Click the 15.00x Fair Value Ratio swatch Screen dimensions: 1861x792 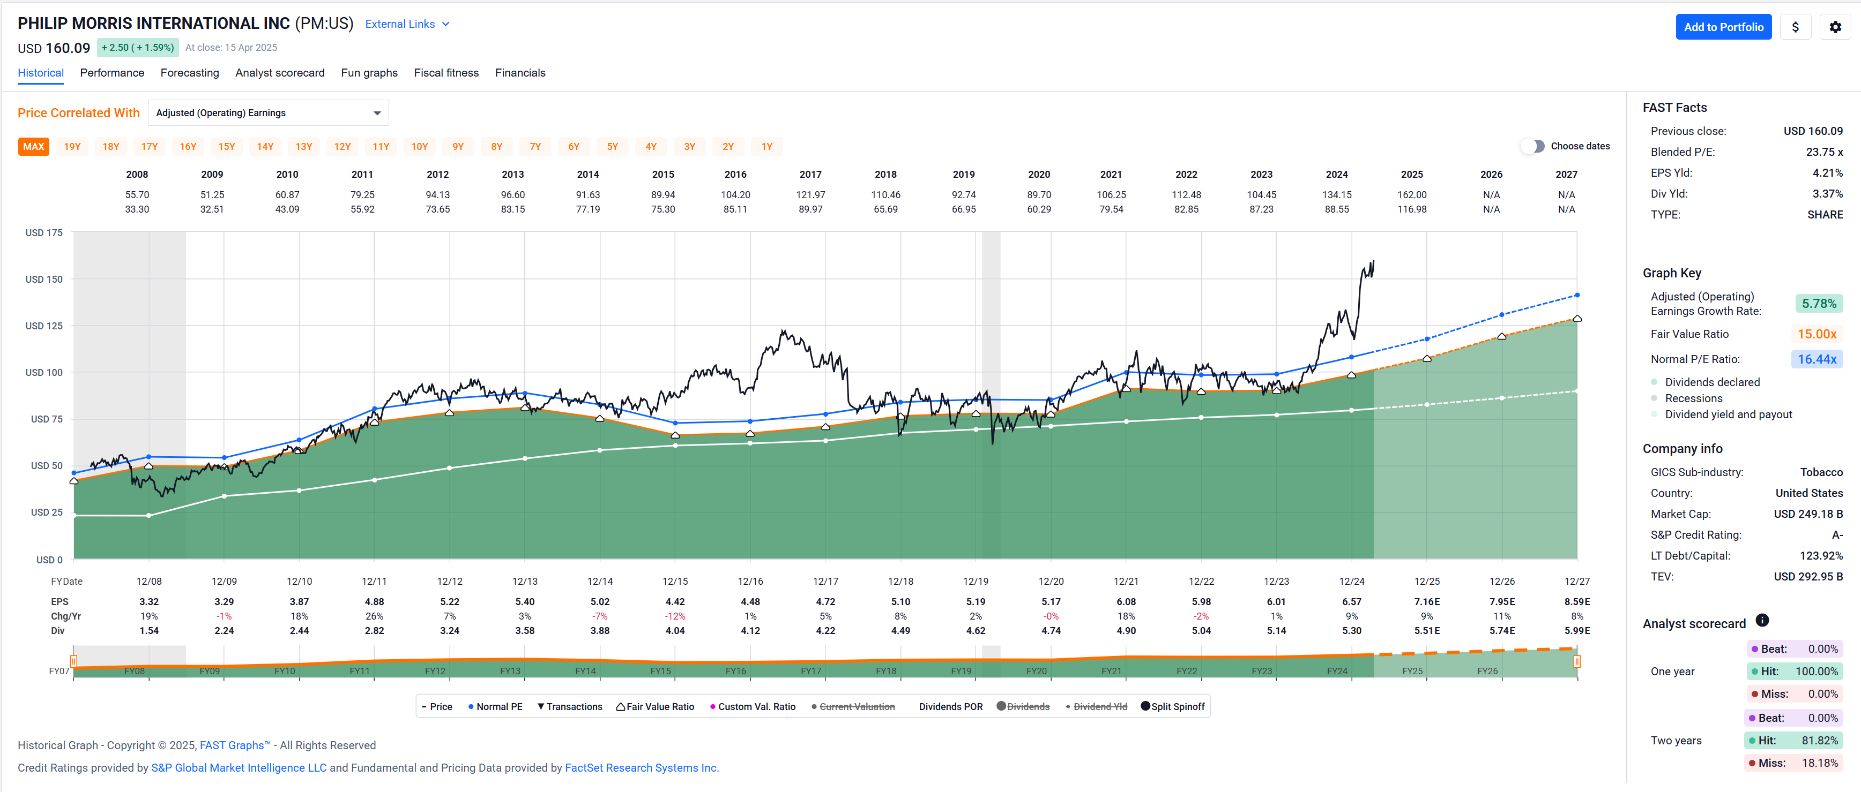[x=1817, y=334]
